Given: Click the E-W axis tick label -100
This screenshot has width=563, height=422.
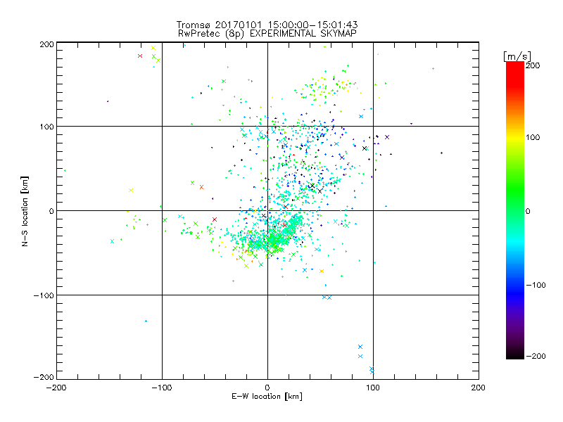Looking at the screenshot, I should coord(162,388).
